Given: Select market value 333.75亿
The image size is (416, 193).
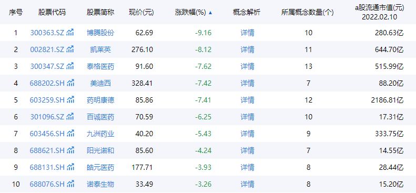Looking at the screenshot, I should (389, 134).
